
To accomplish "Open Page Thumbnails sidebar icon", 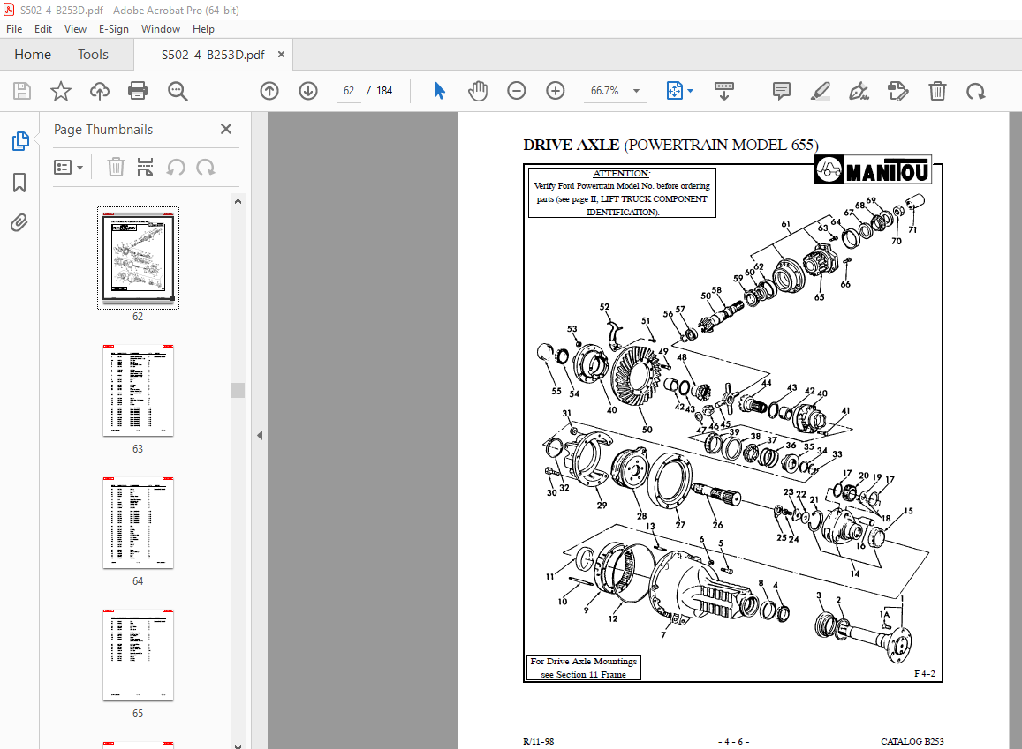I will coord(20,140).
